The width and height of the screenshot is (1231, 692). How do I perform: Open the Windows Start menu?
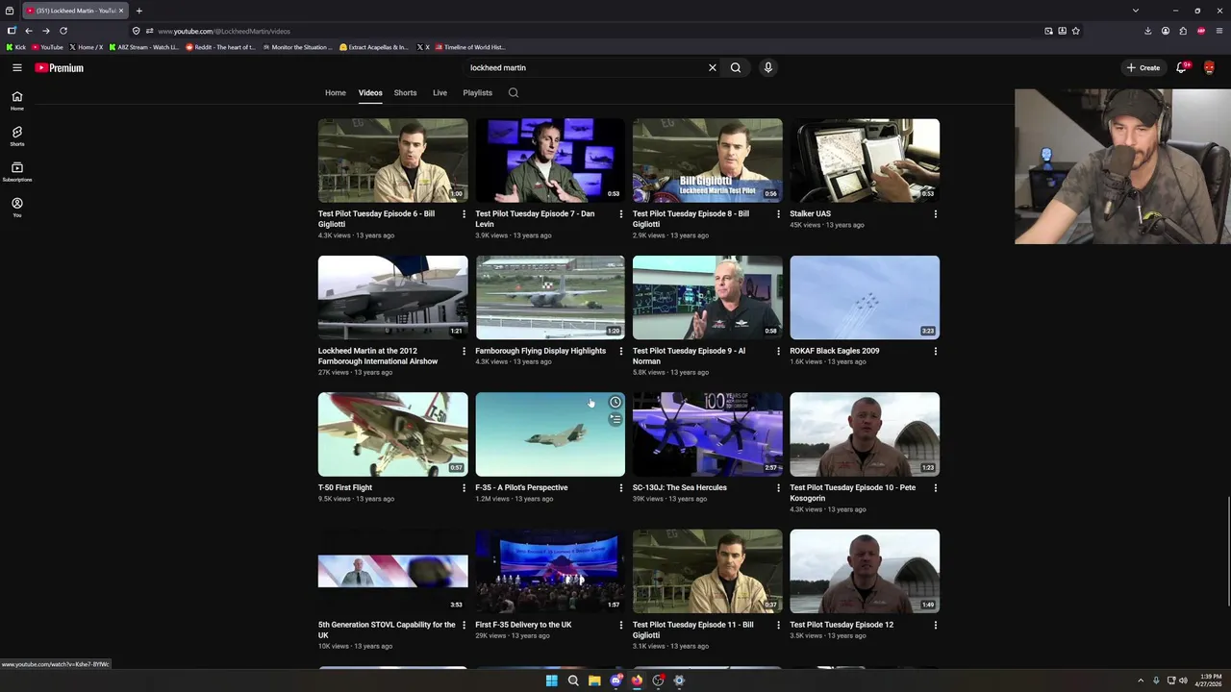(x=551, y=680)
